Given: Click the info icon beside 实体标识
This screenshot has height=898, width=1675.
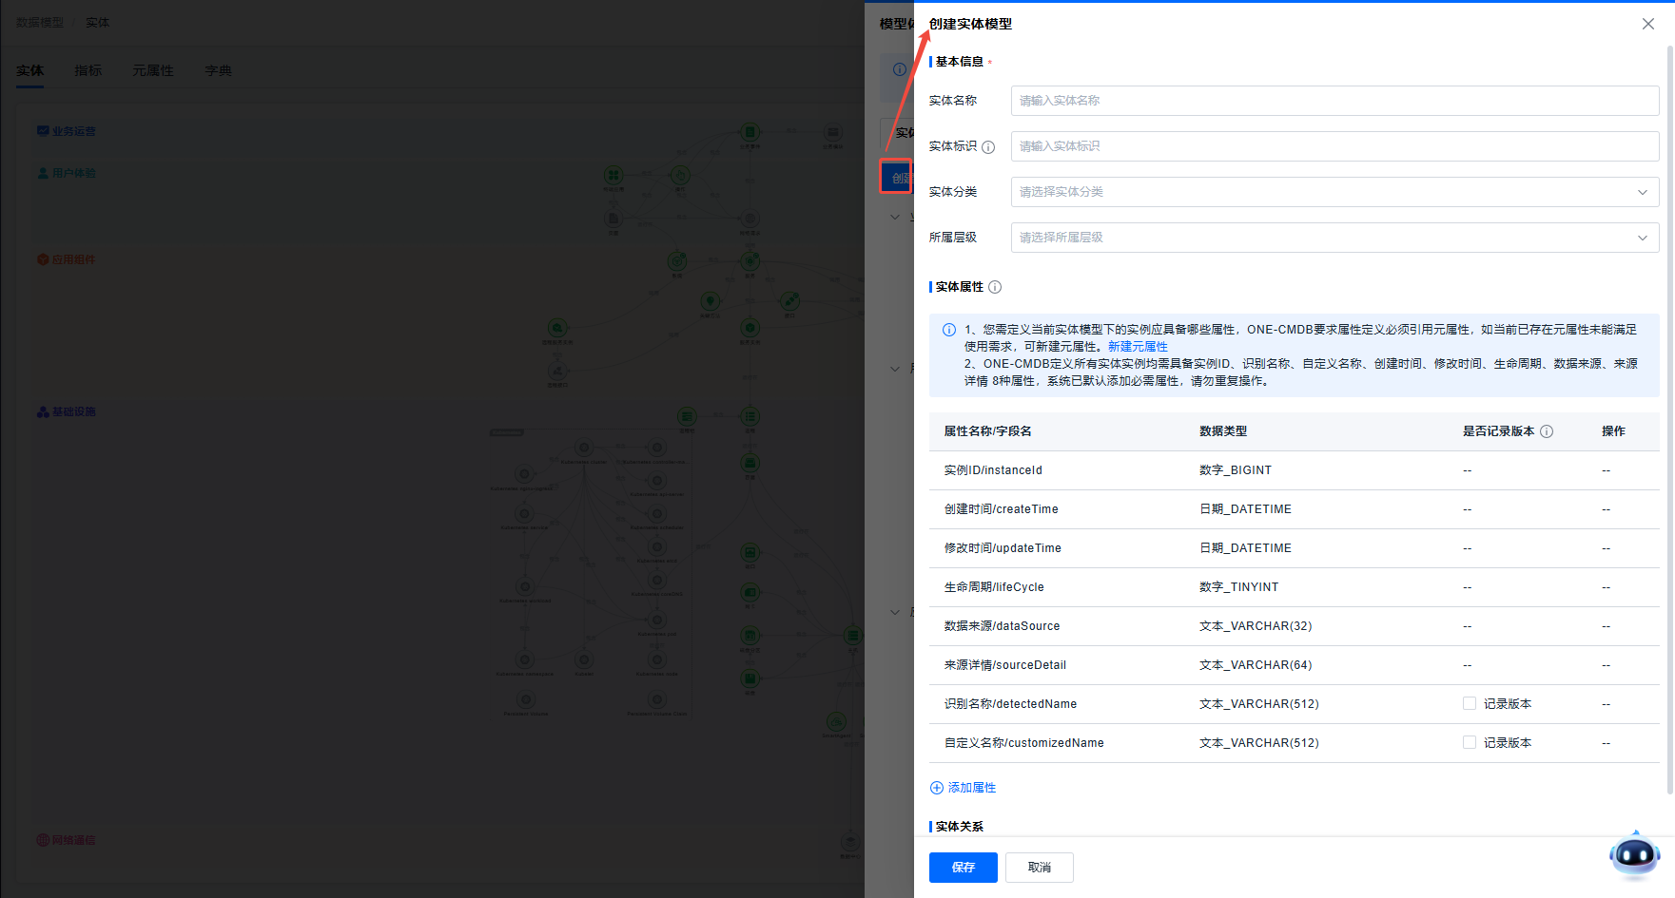Looking at the screenshot, I should [x=988, y=147].
